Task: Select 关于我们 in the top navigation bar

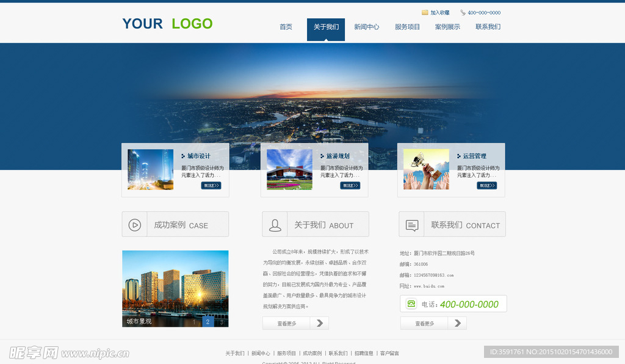Action: click(x=326, y=29)
